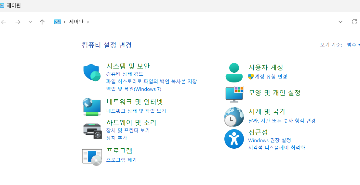The height and width of the screenshot is (185, 360).
Task: Open 시계 및 국가 category heading
Action: coord(267,111)
